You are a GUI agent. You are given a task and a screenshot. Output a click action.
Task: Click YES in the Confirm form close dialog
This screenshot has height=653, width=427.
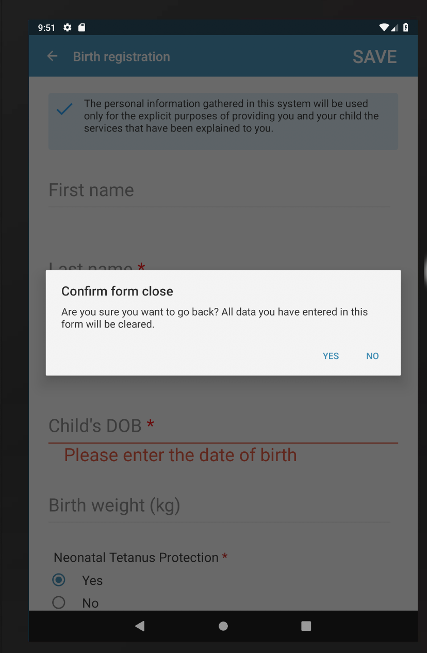331,356
